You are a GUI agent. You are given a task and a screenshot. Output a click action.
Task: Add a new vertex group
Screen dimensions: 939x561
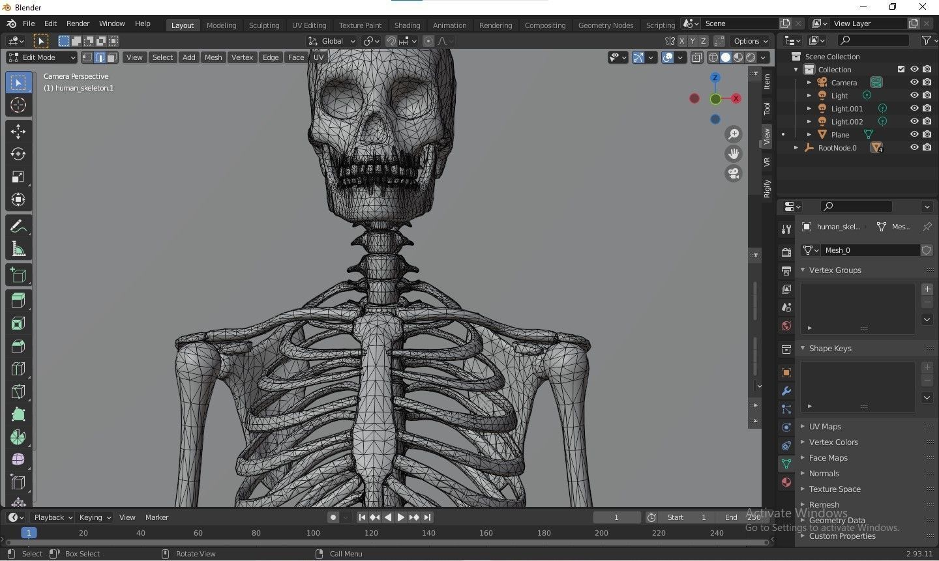pyautogui.click(x=927, y=289)
